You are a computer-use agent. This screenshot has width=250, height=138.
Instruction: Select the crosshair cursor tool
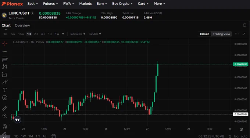click(5, 44)
